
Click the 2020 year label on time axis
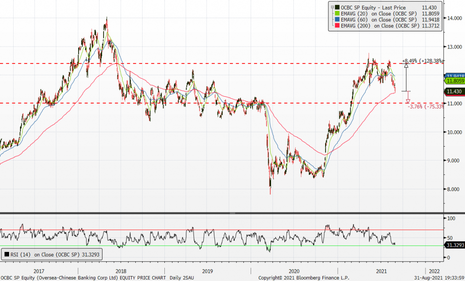[294, 271]
